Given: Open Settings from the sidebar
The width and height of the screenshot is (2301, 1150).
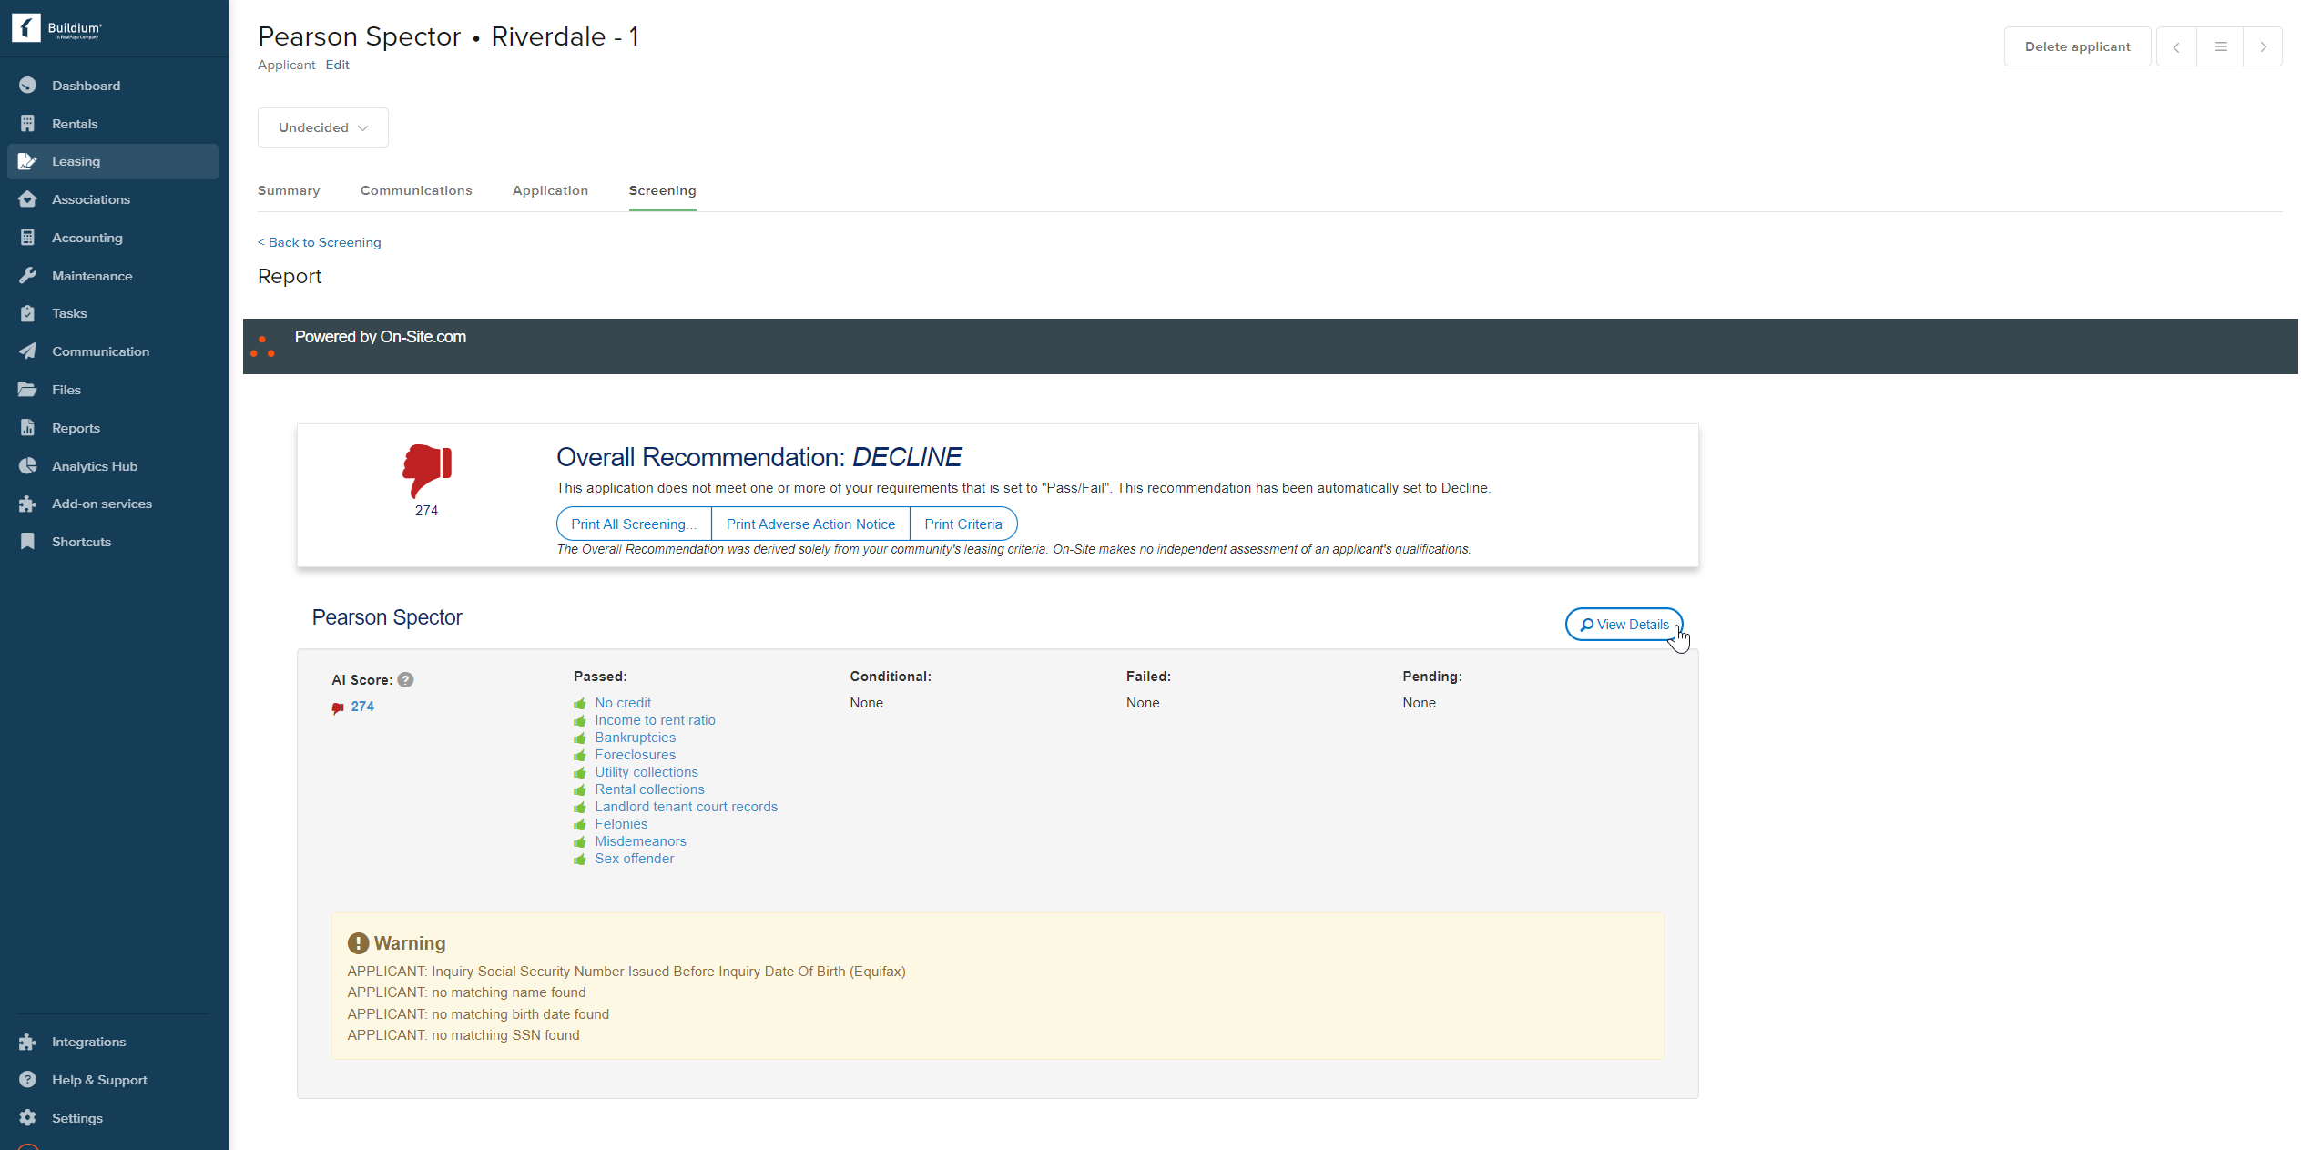Looking at the screenshot, I should click(x=76, y=1117).
